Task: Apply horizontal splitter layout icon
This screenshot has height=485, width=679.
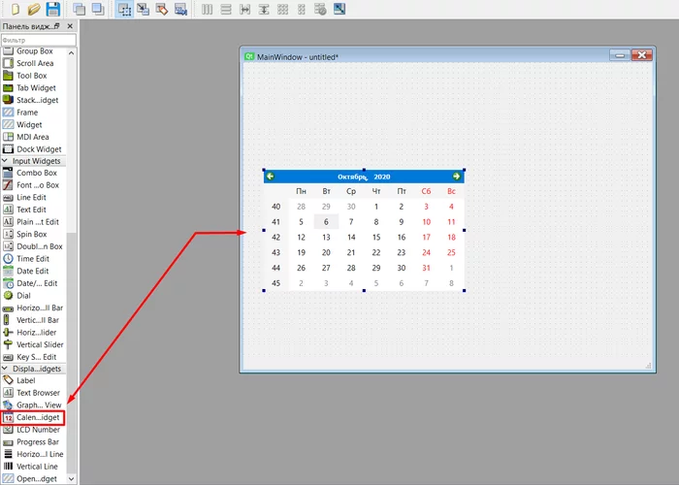Action: [244, 9]
